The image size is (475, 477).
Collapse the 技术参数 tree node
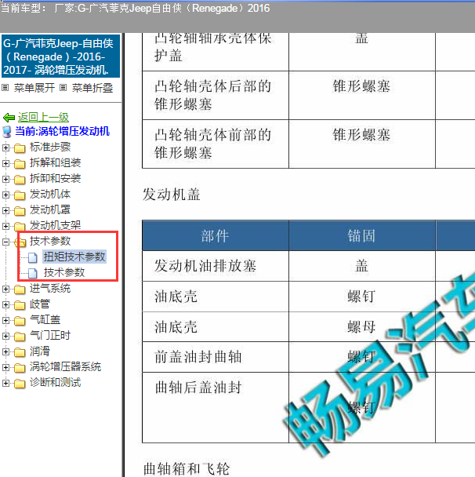5,242
